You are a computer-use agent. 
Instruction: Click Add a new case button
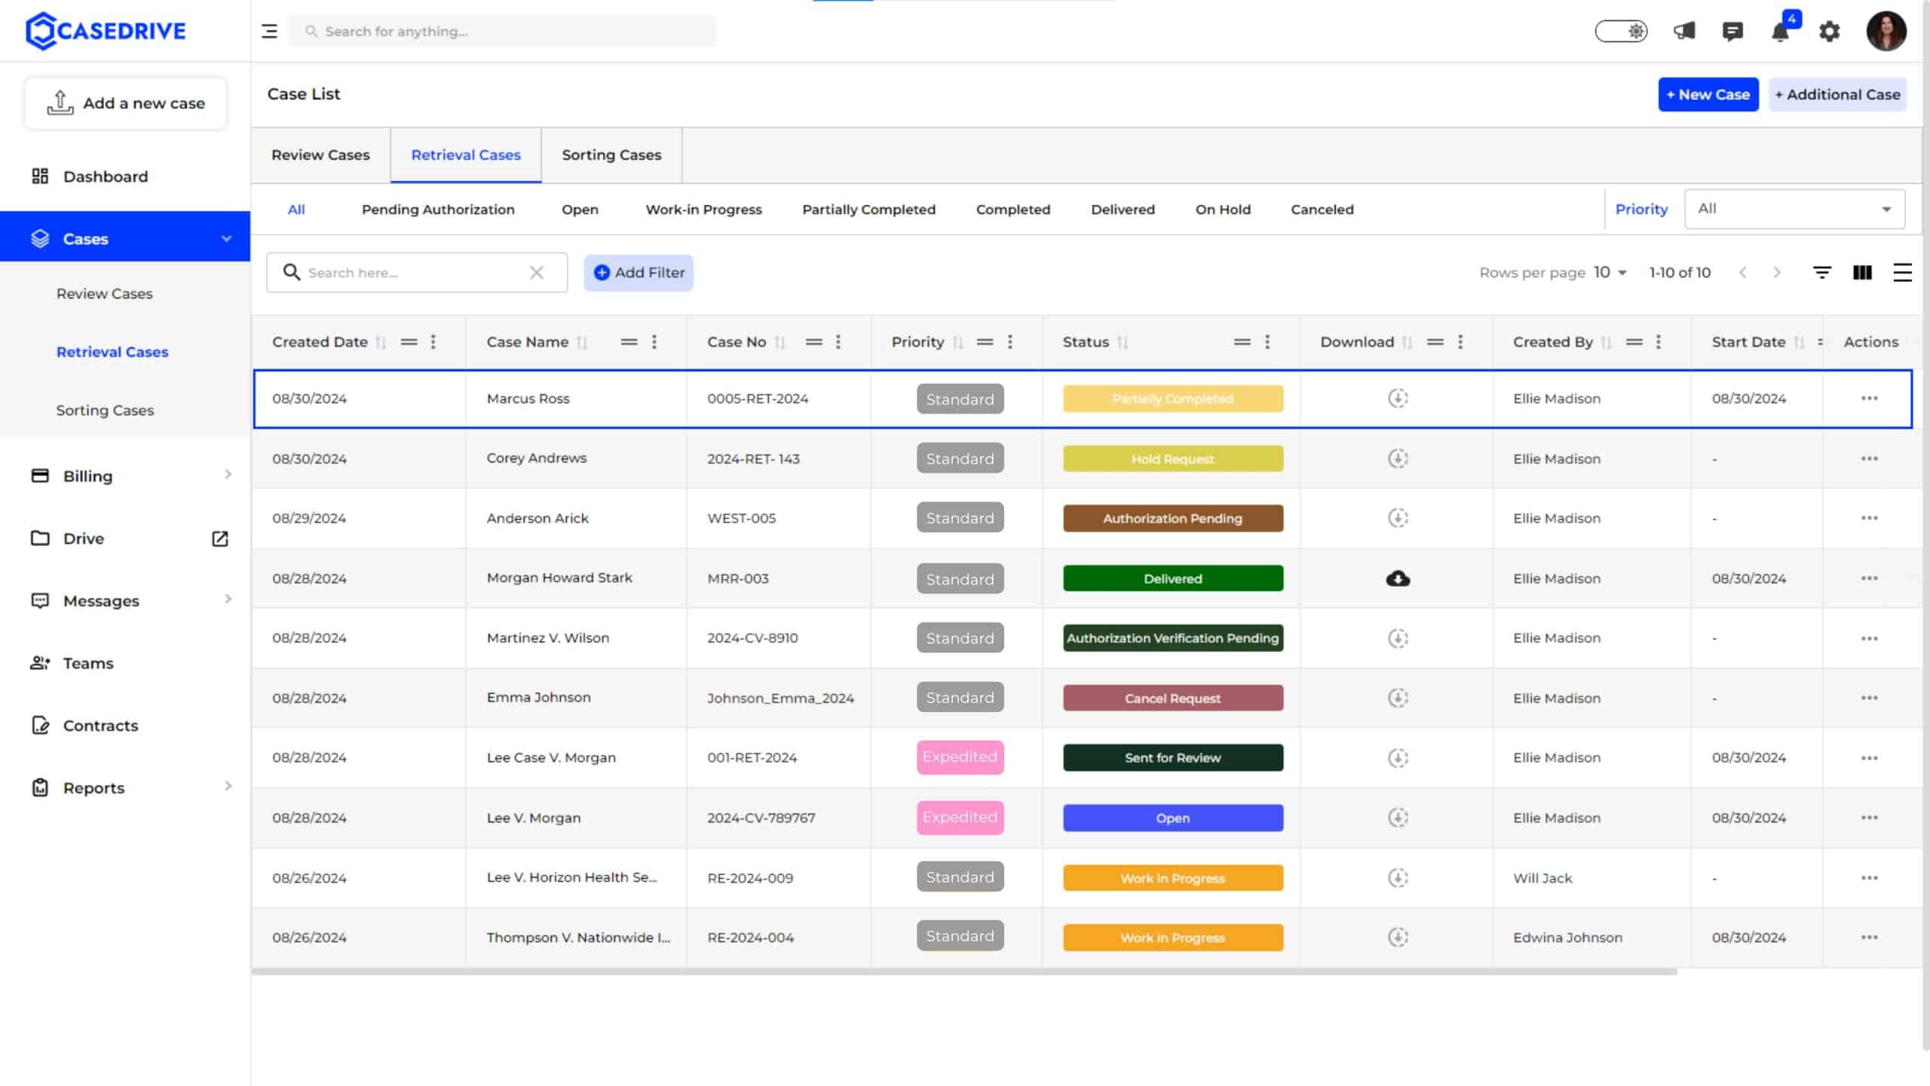coord(125,103)
